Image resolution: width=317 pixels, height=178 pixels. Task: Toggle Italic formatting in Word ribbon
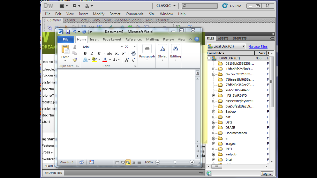pos(92,53)
